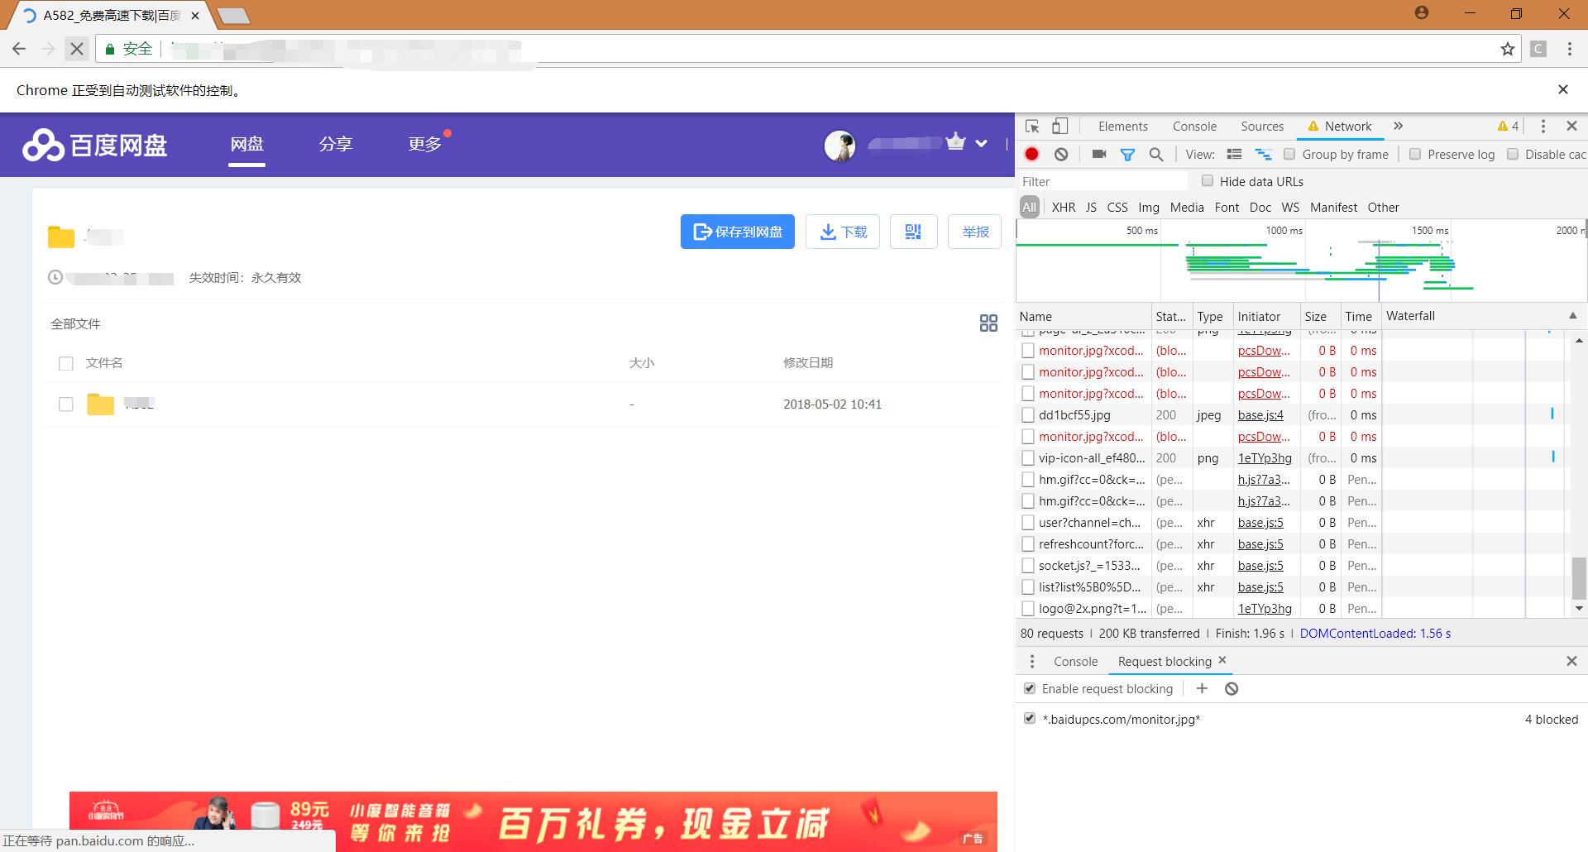The image size is (1588, 852).
Task: Click the network filter text field
Action: pos(1103,181)
